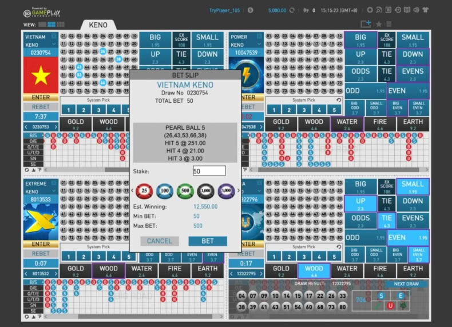Expand the Power Keno game dropdown chevron

click(259, 45)
